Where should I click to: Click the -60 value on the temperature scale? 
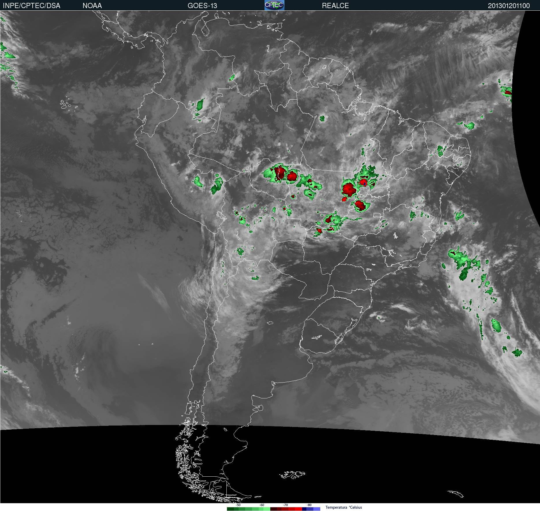pos(262,505)
